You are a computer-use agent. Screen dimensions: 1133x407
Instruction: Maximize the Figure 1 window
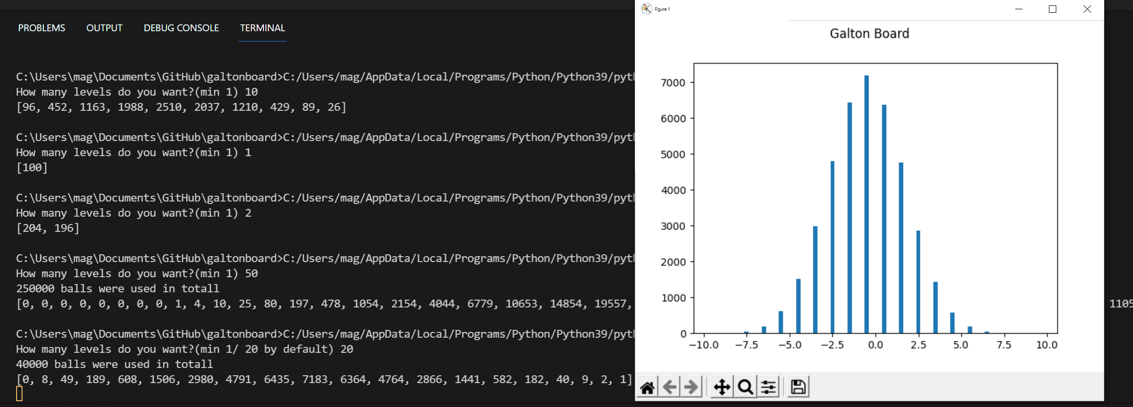[1053, 9]
